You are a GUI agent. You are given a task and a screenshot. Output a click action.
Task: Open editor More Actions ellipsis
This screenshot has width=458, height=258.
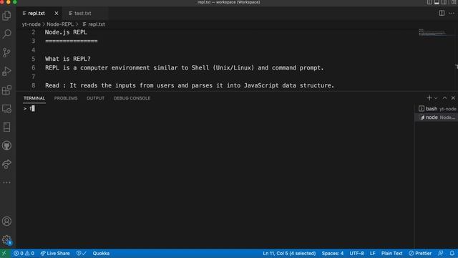click(452, 13)
